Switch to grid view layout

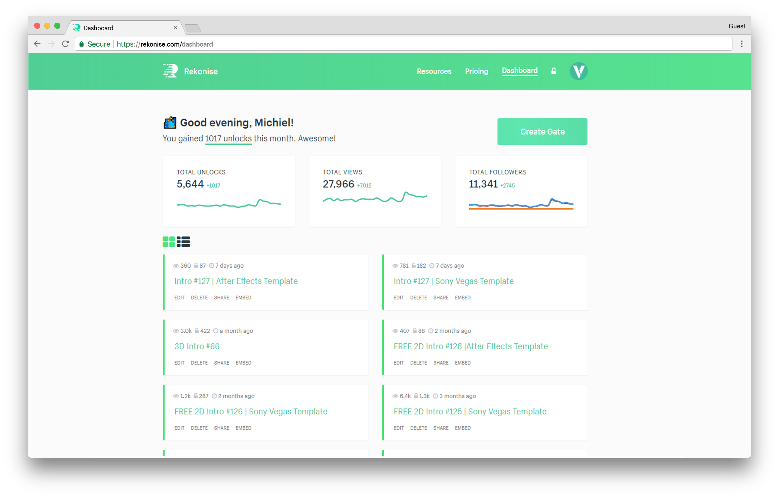pyautogui.click(x=169, y=241)
